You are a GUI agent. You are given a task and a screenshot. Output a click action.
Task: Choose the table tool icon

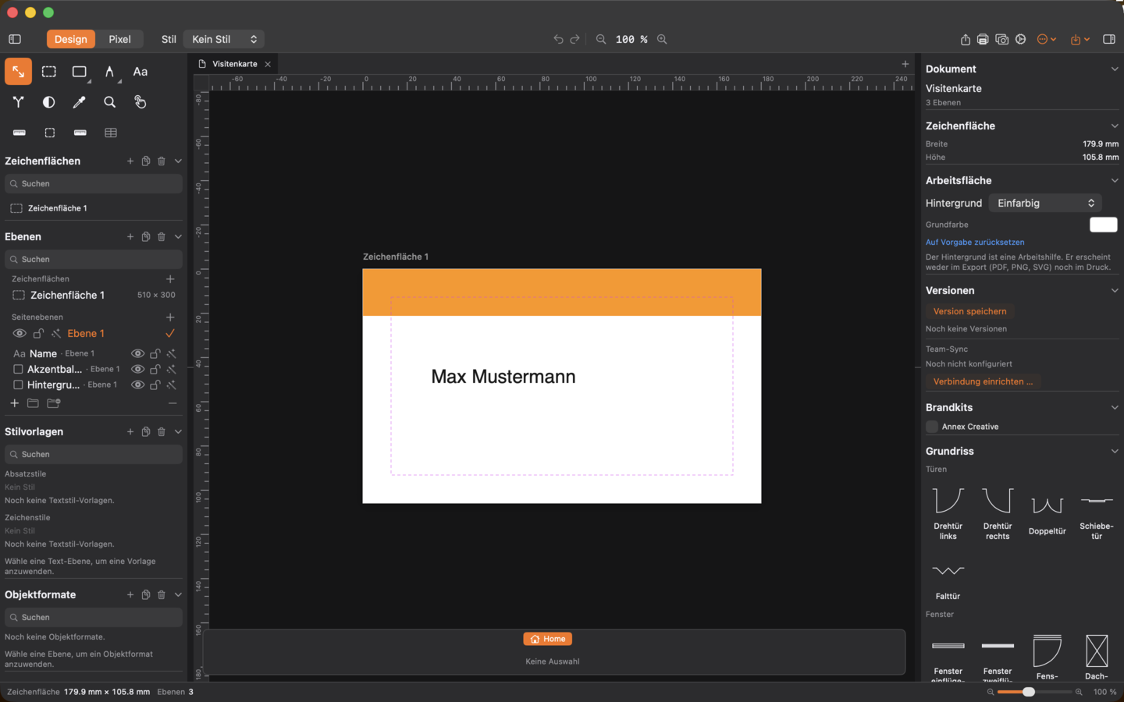111,133
